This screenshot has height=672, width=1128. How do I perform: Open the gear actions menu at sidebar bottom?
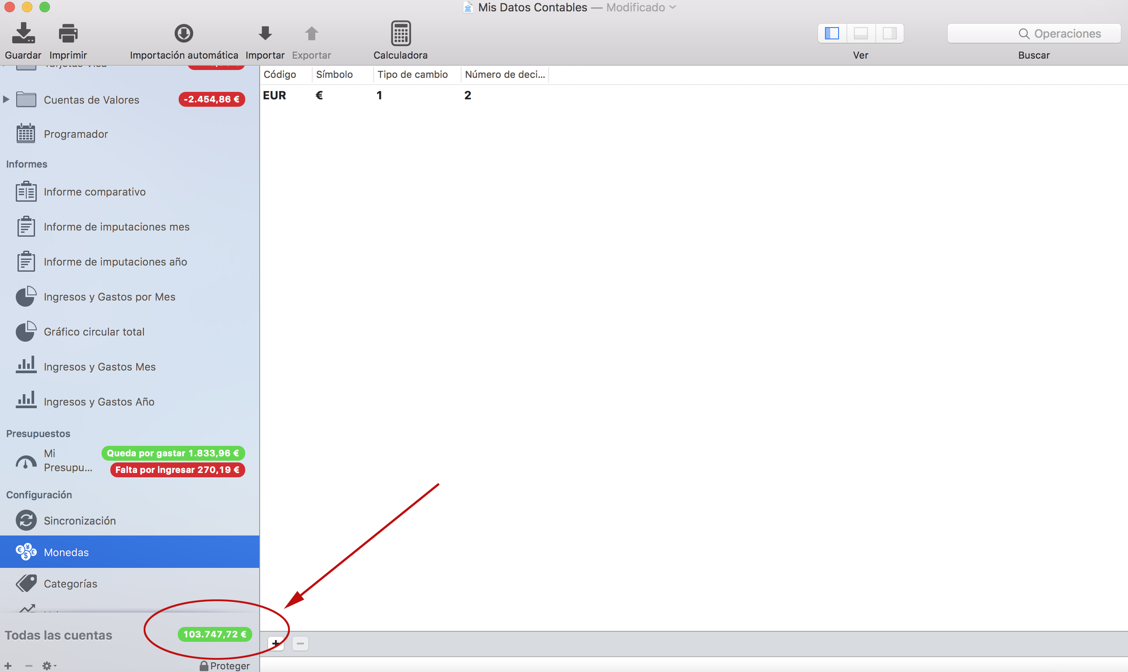coord(49,666)
